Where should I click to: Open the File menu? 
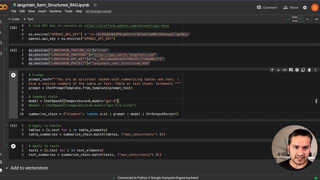point(13,11)
